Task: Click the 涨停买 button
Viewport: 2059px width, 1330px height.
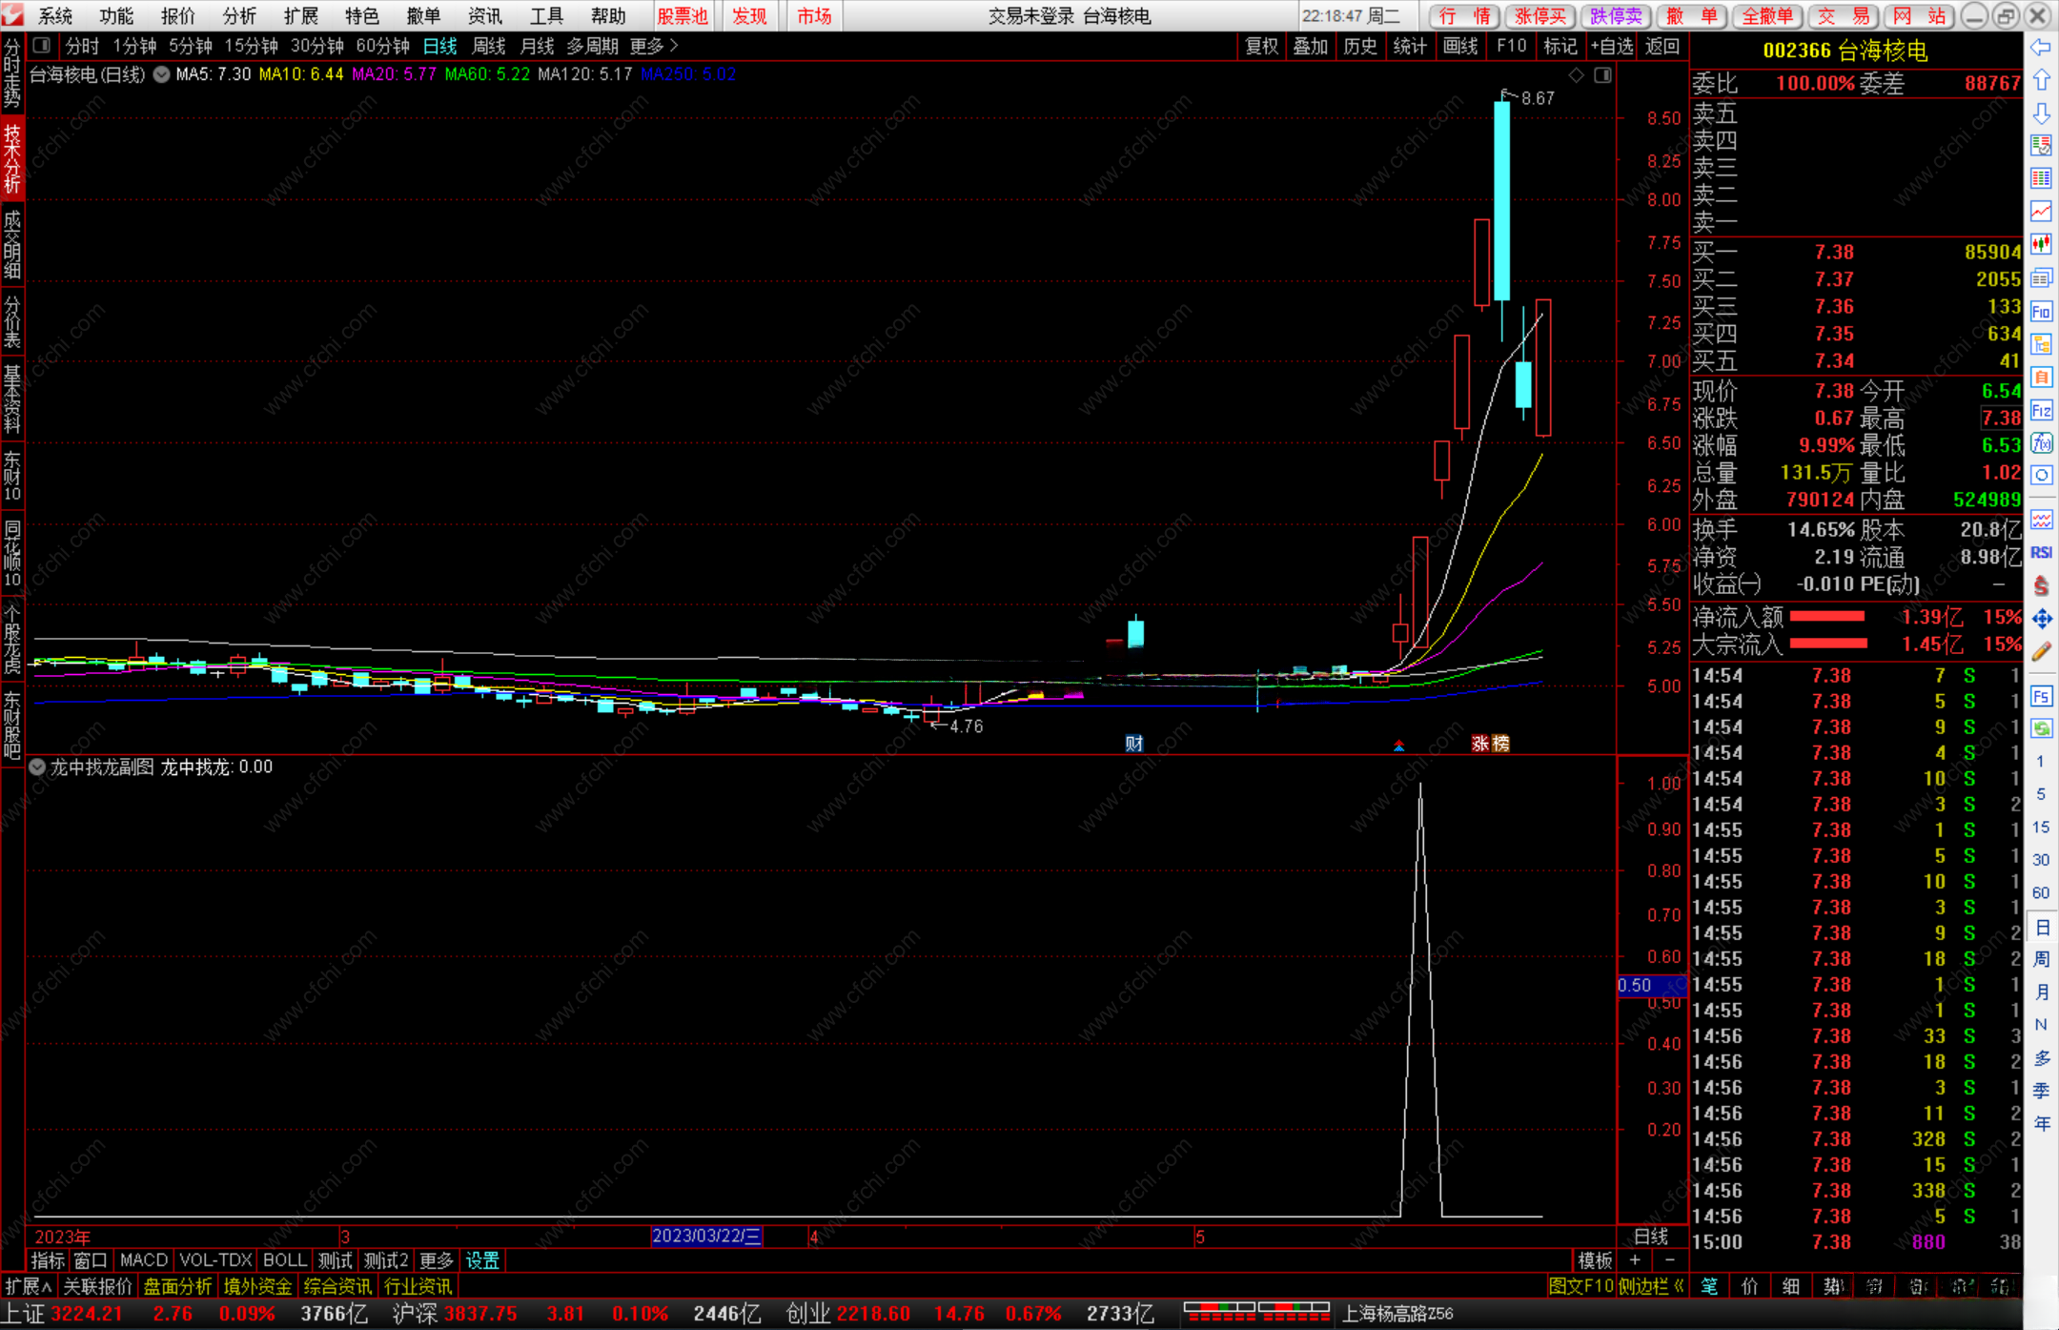Action: 1539,16
